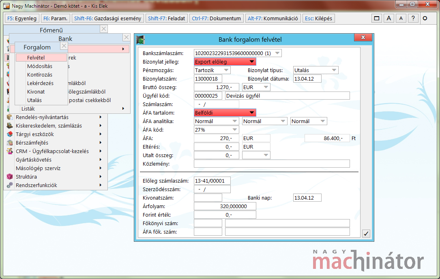Click Kiskereskedelem, számlázás menu icon

tap(10, 126)
